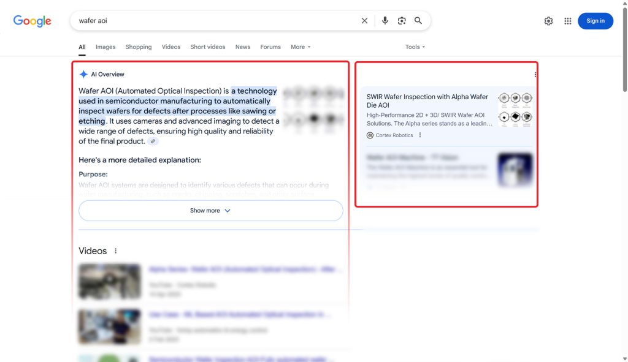Open the More search categories dropdown
Viewport: 628px width, 362px height.
301,47
